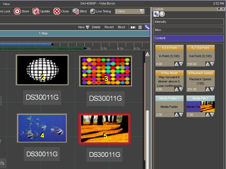The image size is (226, 169).
Task: Decrease the Media Folder value with down arrow
Action: point(181,115)
